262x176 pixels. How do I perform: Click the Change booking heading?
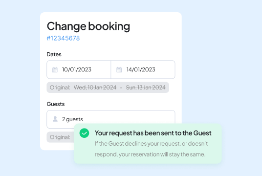tap(88, 26)
